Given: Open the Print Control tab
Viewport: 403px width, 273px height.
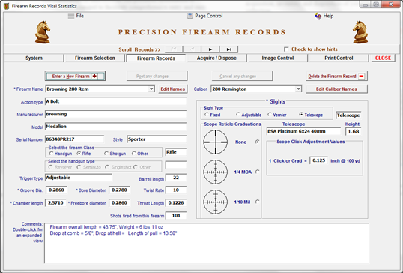Looking at the screenshot, I should 339,58.
